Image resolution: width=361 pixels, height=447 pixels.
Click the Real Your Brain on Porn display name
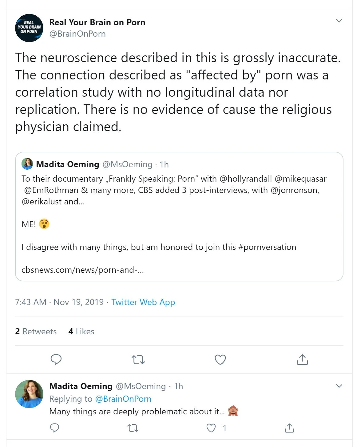(x=97, y=22)
